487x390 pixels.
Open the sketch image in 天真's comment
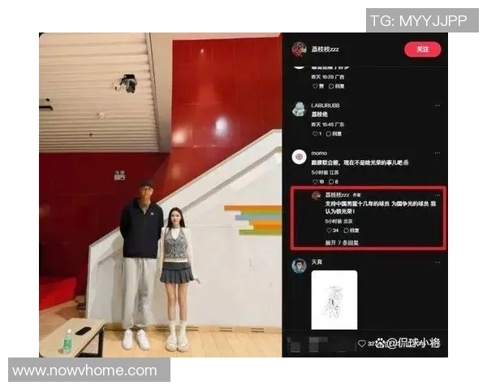pos(334,301)
